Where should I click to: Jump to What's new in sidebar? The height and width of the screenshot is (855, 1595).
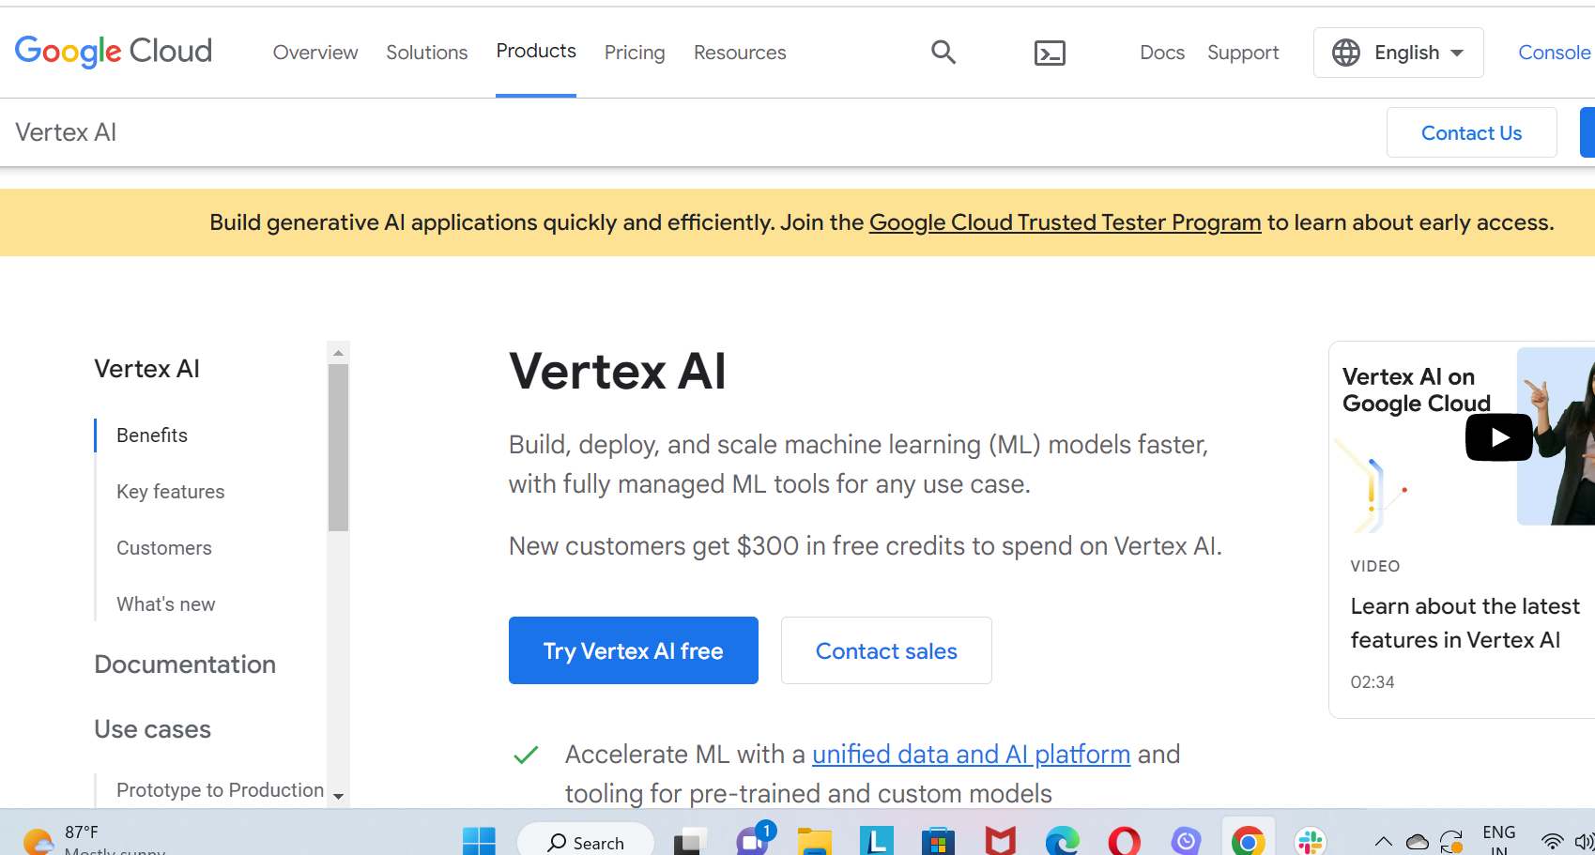[166, 604]
